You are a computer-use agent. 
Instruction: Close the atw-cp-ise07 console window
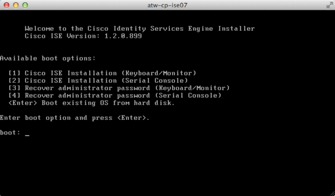point(6,5)
